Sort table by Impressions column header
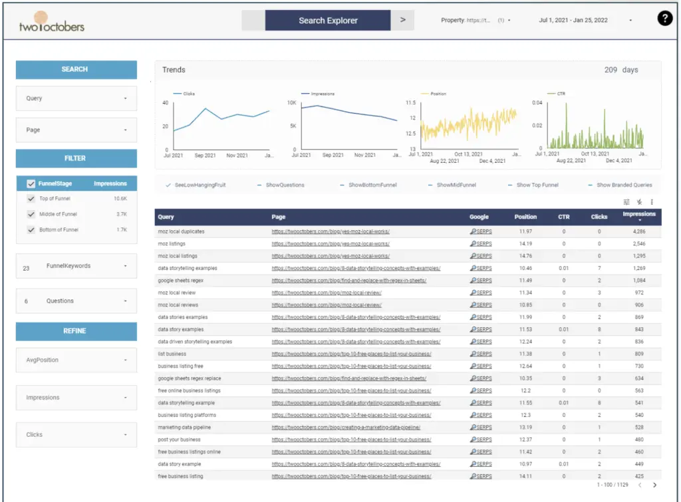The width and height of the screenshot is (681, 502). [x=639, y=214]
